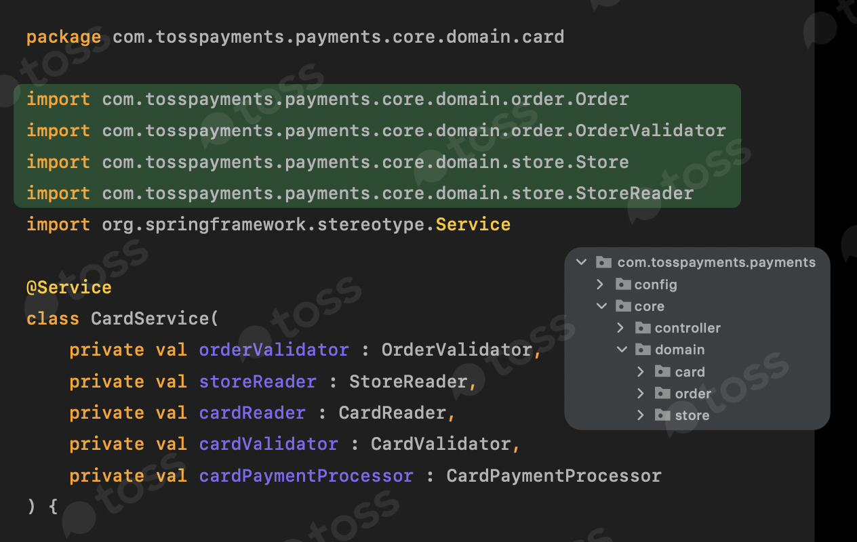Screen dimensions: 857x542
Task: Click the card package folder icon
Action: point(663,371)
